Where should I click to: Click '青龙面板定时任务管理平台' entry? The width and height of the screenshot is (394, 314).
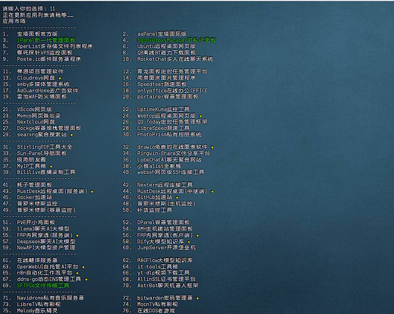tap(172, 72)
